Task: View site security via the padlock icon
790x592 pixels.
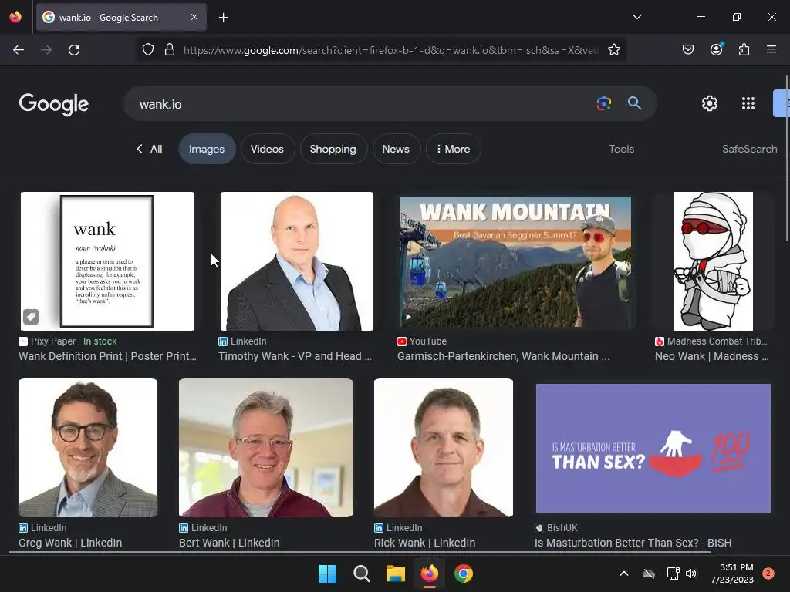Action: 170,49
